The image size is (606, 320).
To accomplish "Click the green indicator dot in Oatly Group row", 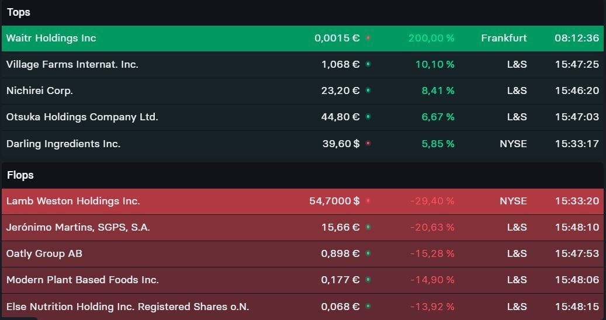I will click(368, 253).
